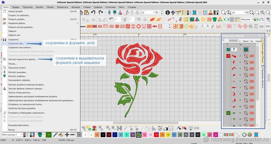
Task: Click the design information (i) icon
Action: coord(168,12)
